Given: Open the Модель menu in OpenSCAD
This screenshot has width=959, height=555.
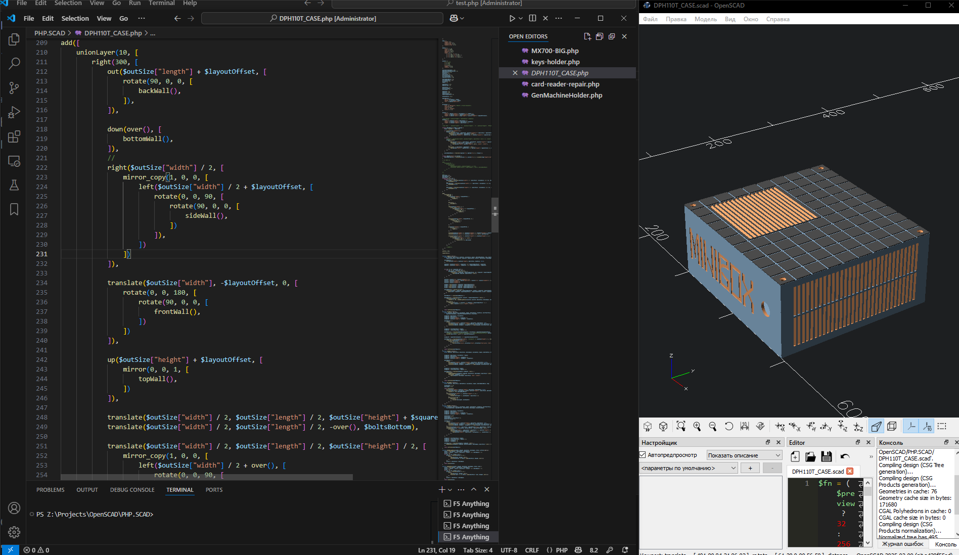Looking at the screenshot, I should tap(706, 19).
